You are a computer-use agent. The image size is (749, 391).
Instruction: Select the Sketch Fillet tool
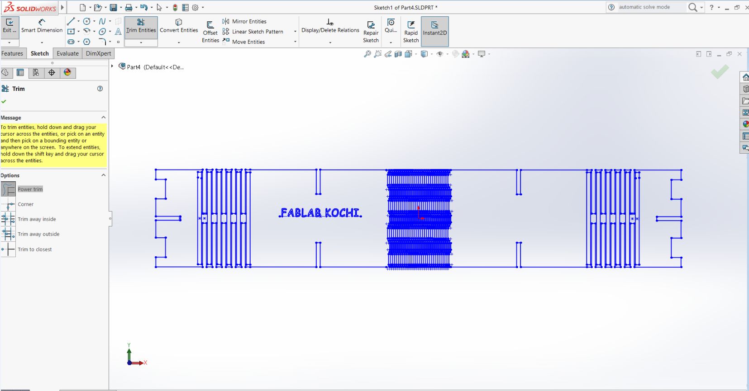pyautogui.click(x=102, y=42)
